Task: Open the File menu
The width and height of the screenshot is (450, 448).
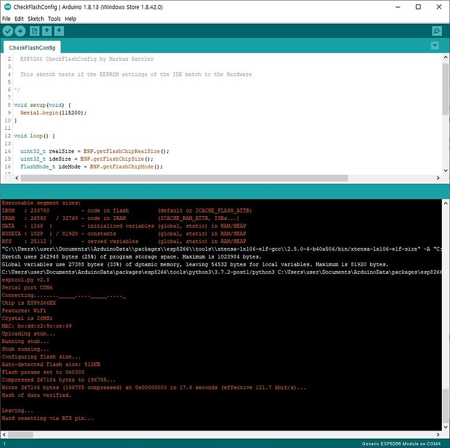Action: click(x=6, y=19)
